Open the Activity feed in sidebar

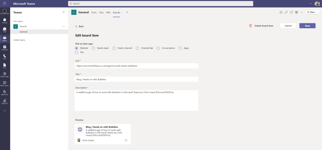pos(4,21)
